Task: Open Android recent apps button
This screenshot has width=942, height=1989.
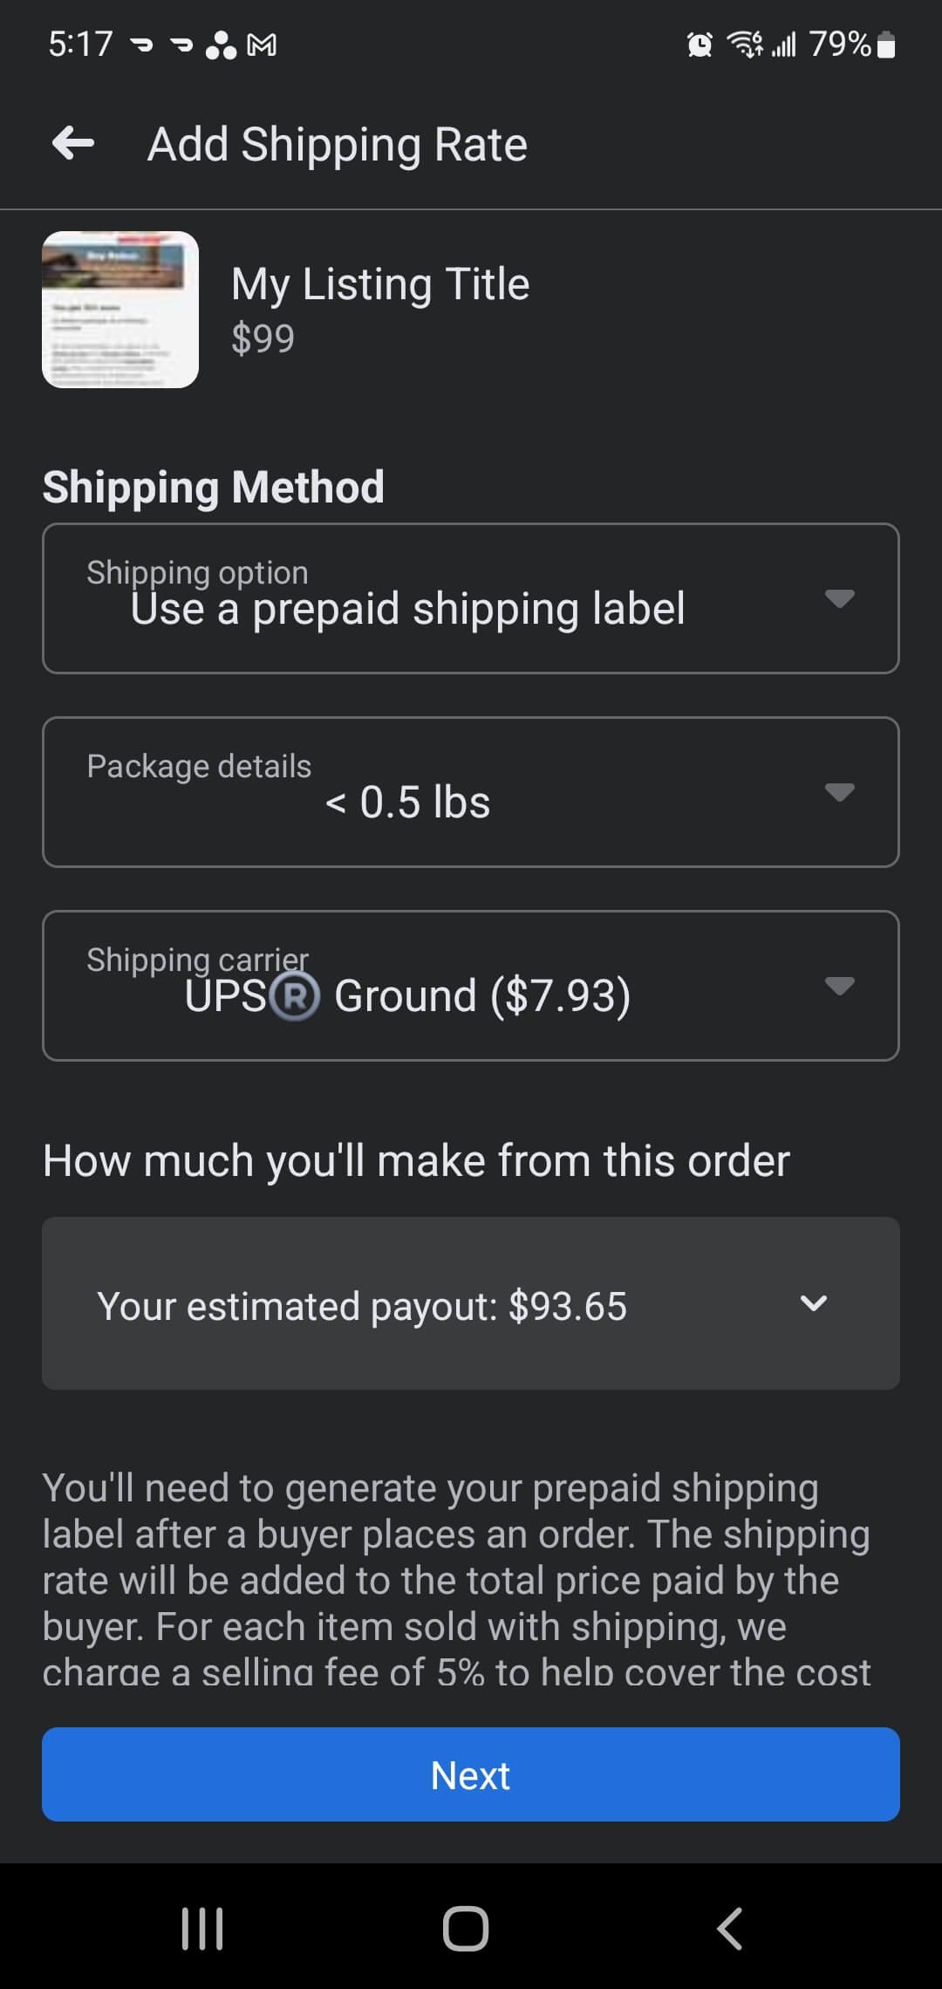Action: coord(202,1928)
